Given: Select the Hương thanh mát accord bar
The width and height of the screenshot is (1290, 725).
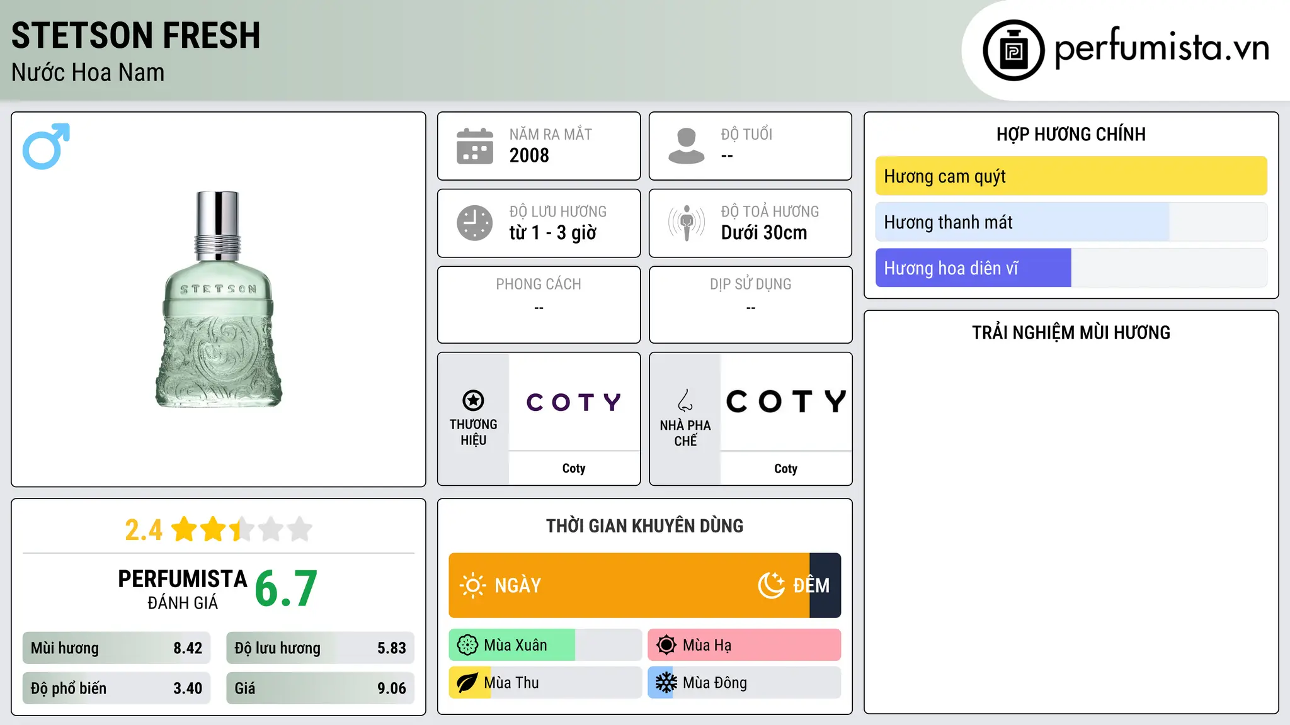Looking at the screenshot, I should click(1071, 222).
